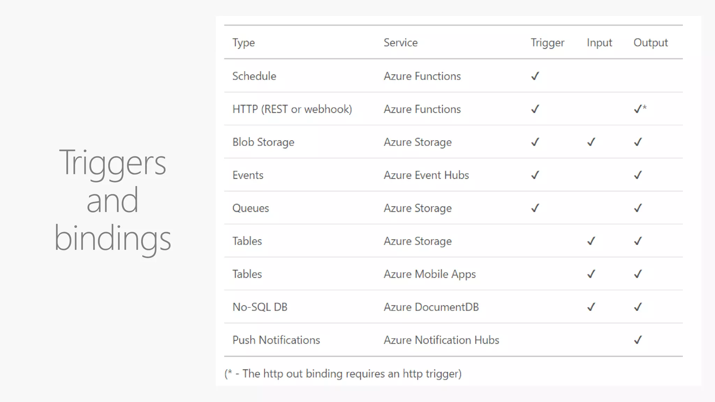The width and height of the screenshot is (715, 402).
Task: Click the No-SQL DB Input checkmark
Action: pos(591,307)
